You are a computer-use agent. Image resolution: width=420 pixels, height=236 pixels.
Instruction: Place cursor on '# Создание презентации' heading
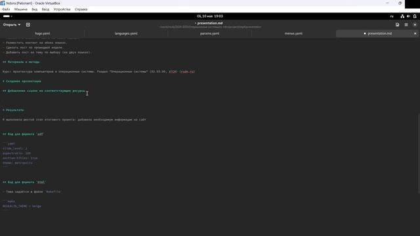point(22,81)
